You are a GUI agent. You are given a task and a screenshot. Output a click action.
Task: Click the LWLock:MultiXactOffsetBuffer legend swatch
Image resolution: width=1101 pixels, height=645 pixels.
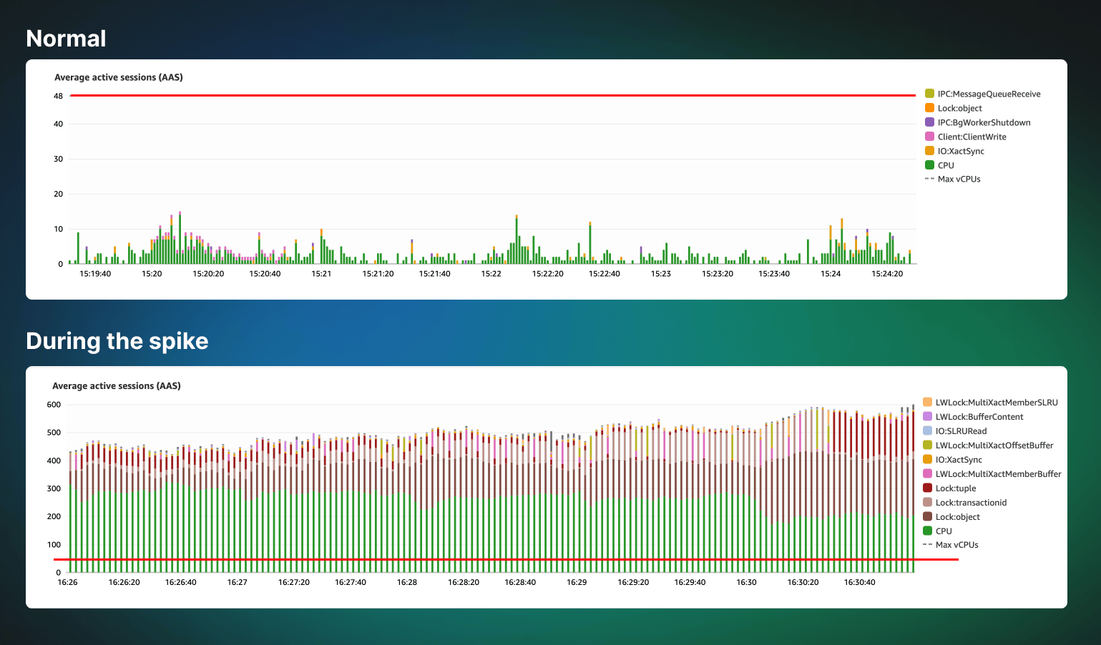(927, 445)
